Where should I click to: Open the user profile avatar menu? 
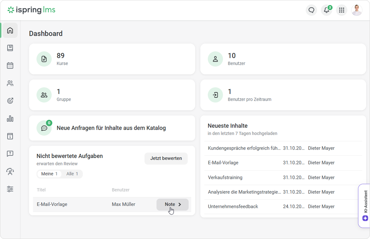click(x=357, y=10)
